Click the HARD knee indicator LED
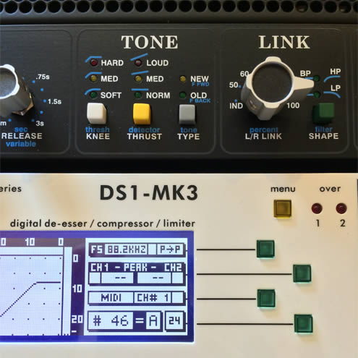The height and width of the screenshot is (358, 358). coord(94,63)
